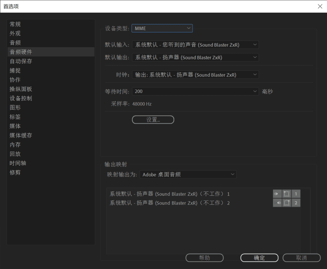Image resolution: width=327 pixels, height=269 pixels.
Task: Confirm changes with the 确定 button
Action: pos(259,258)
